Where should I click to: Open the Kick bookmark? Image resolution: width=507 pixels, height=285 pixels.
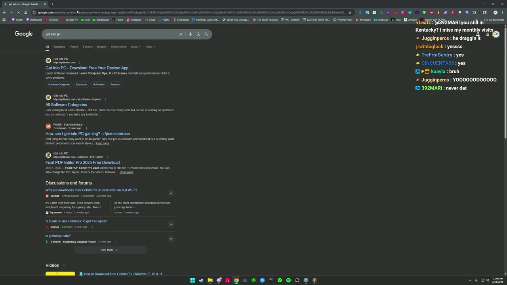(x=86, y=20)
